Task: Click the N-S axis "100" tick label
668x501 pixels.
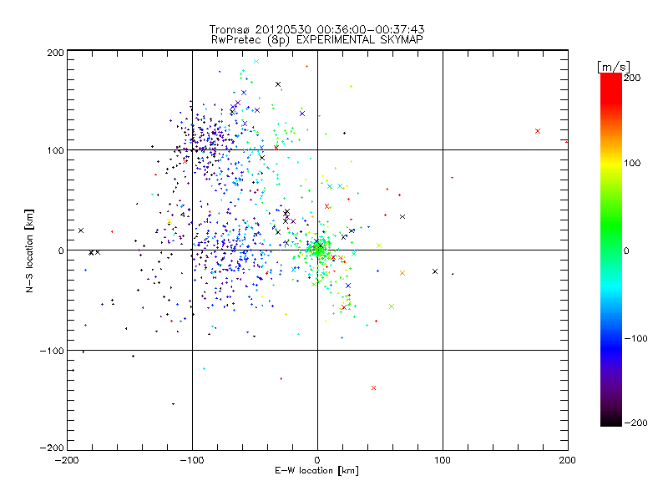Action: coord(55,150)
